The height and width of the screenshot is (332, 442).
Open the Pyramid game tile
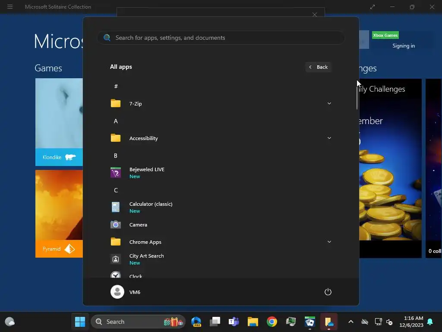coord(59,214)
